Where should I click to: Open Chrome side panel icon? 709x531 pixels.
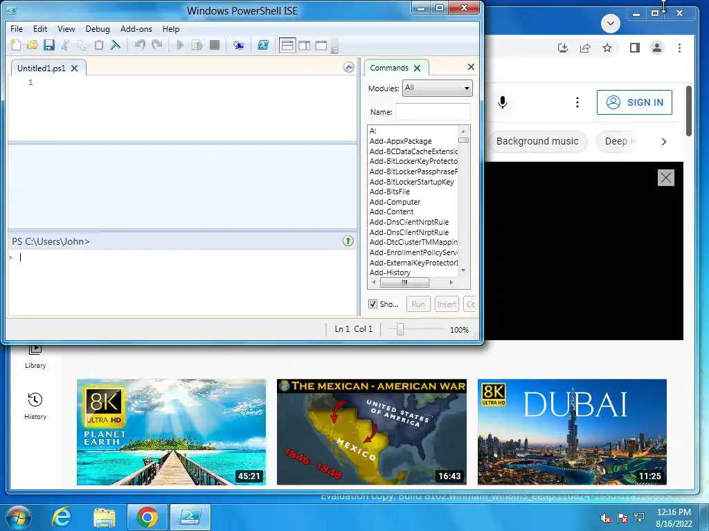coord(634,48)
